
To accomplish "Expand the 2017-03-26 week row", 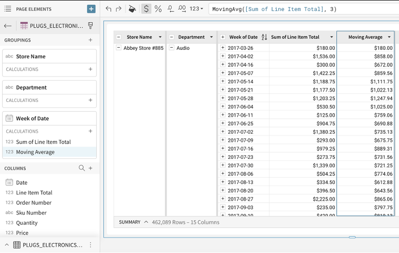I will [x=223, y=48].
